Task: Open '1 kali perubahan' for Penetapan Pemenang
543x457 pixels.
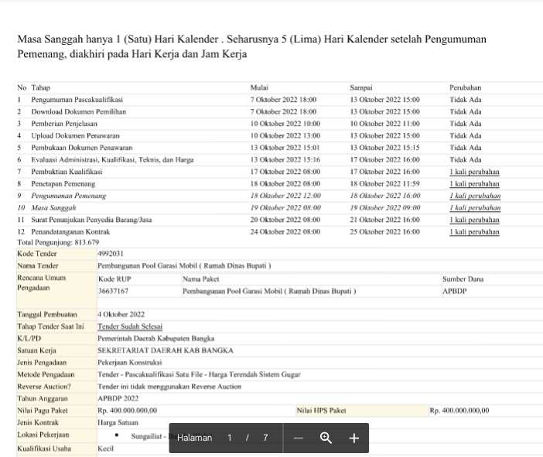Action: click(x=474, y=184)
